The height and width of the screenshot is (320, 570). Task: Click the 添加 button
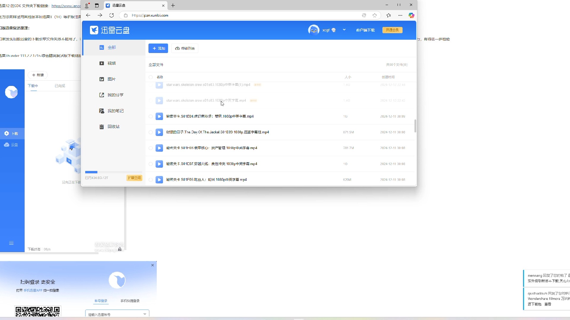(158, 48)
